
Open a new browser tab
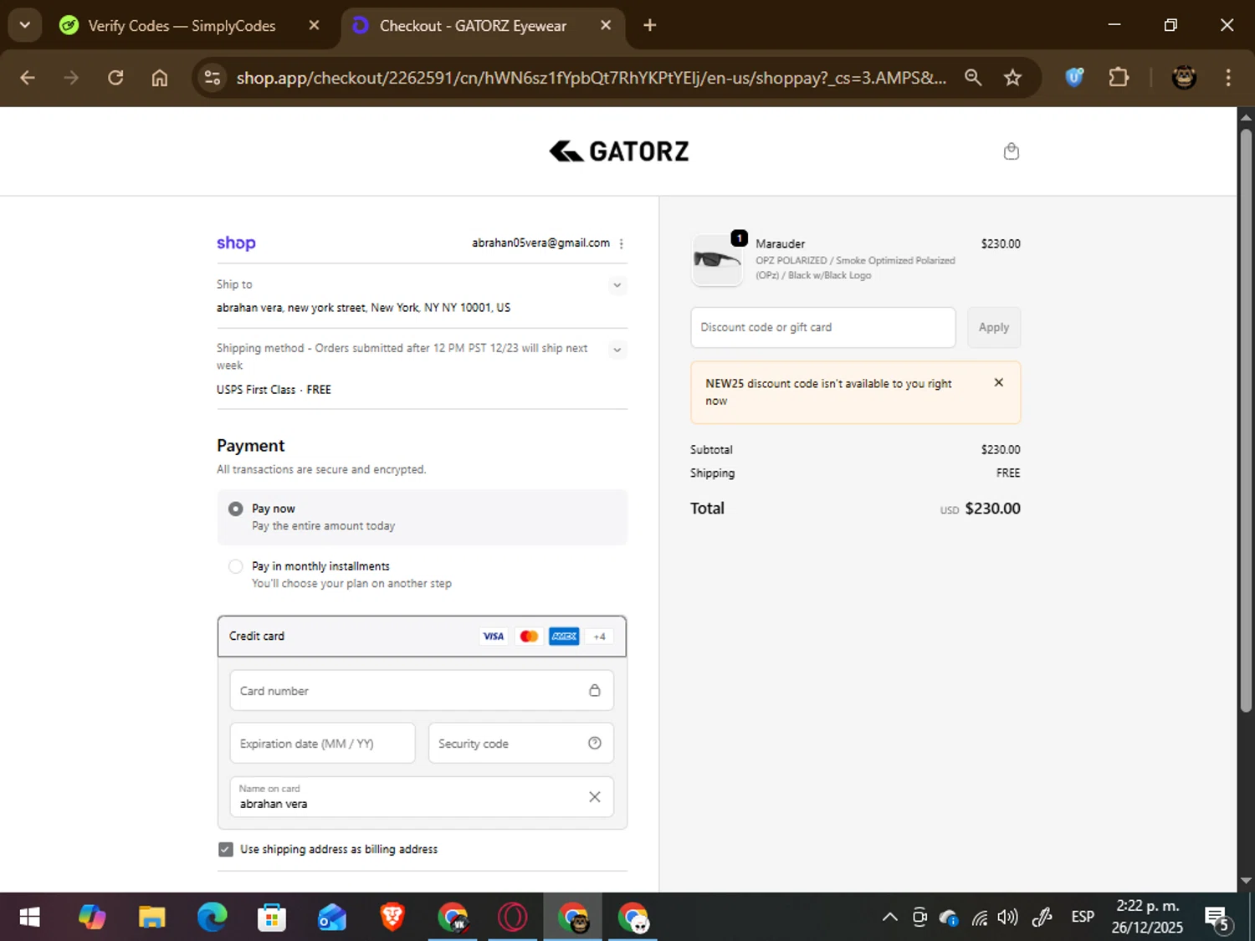pyautogui.click(x=649, y=25)
